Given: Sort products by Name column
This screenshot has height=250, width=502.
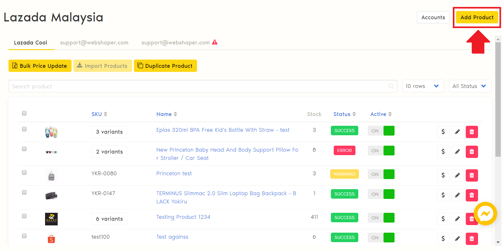Looking at the screenshot, I should click(167, 114).
